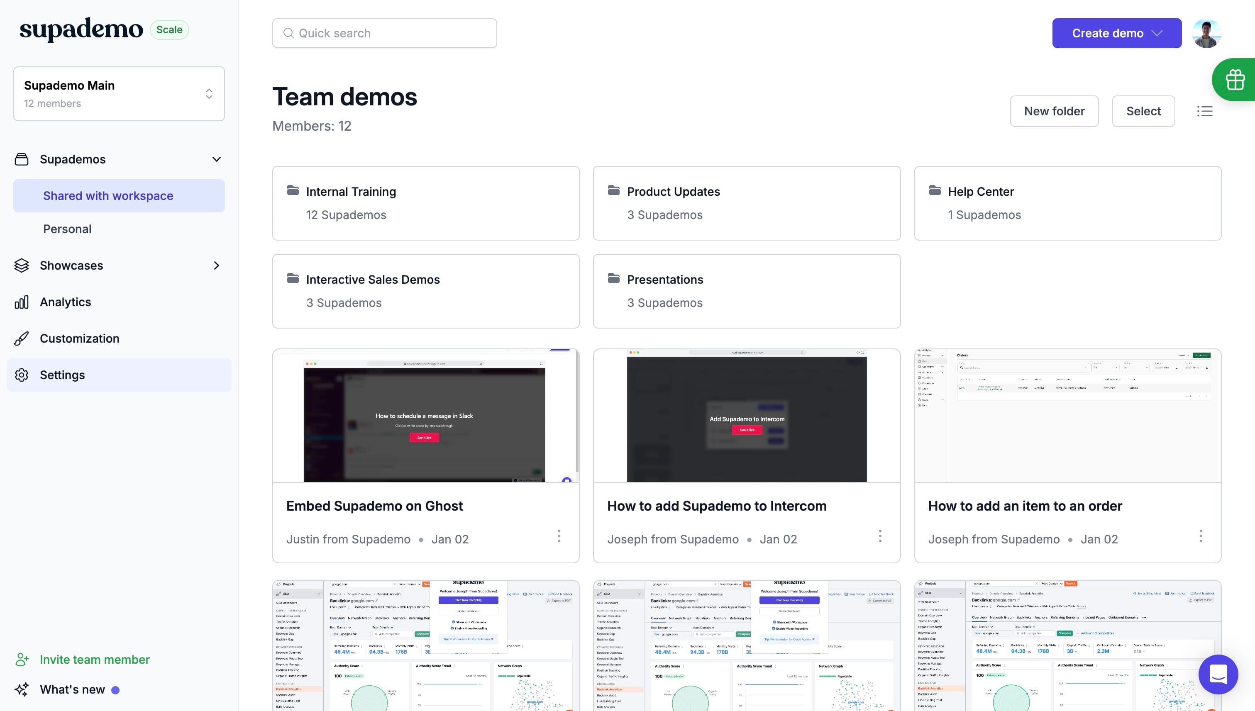Click the Supademo logo

pos(81,29)
